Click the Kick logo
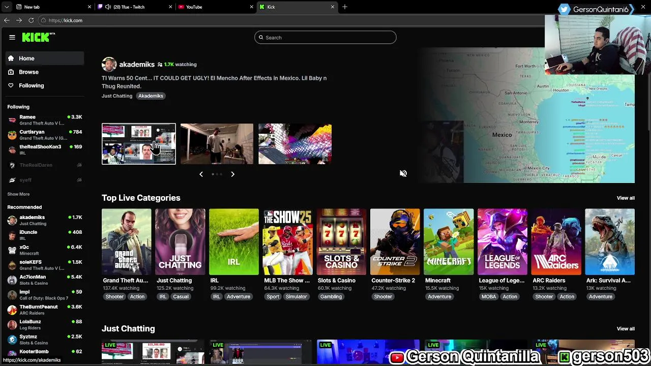Screen dimensions: 651x366 tap(38, 37)
